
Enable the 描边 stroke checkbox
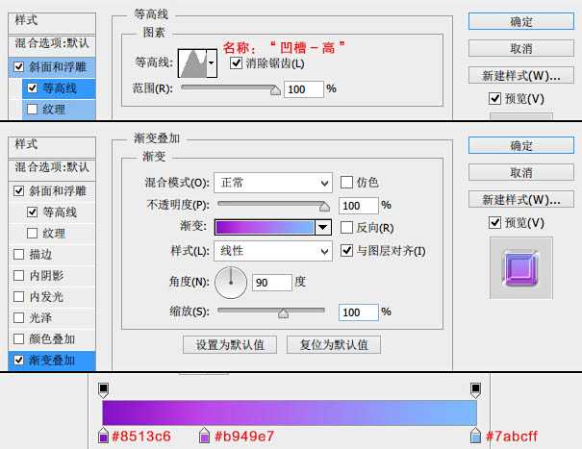point(18,254)
